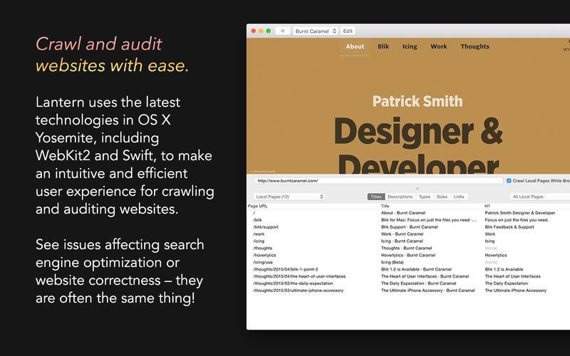Go to Blik in the site navigation
Viewport: 570px width, 356px height.
[x=383, y=46]
